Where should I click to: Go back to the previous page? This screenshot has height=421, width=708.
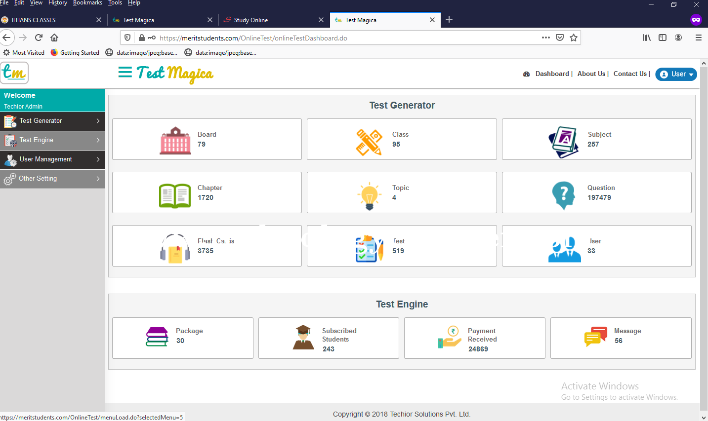click(x=6, y=38)
